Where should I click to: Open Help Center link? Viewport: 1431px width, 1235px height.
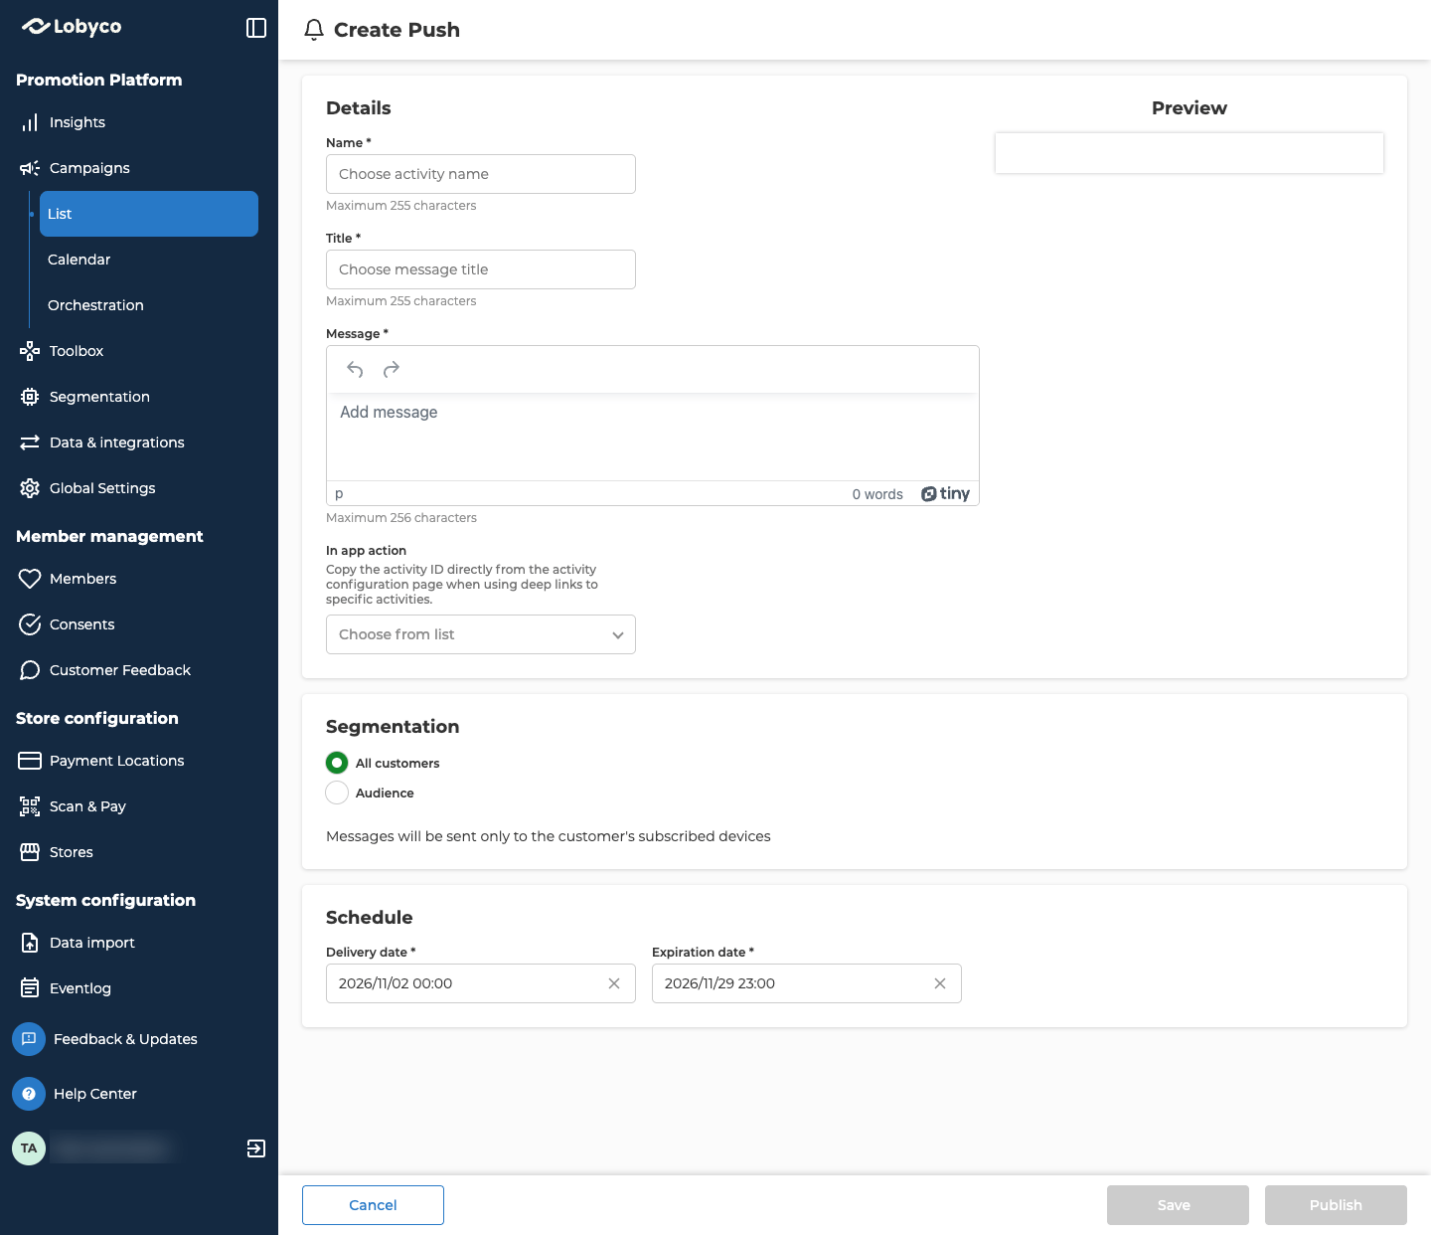(x=95, y=1094)
